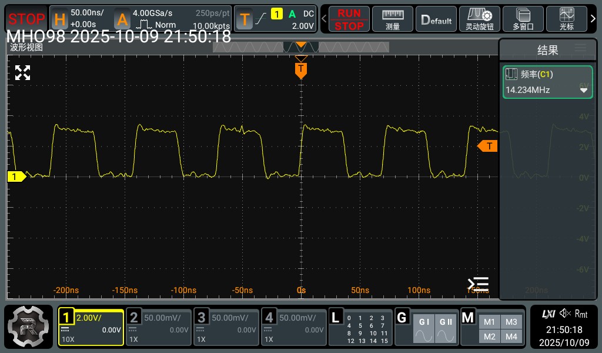The height and width of the screenshot is (353, 602).
Task: Enable channel 2 input
Action: (159, 327)
